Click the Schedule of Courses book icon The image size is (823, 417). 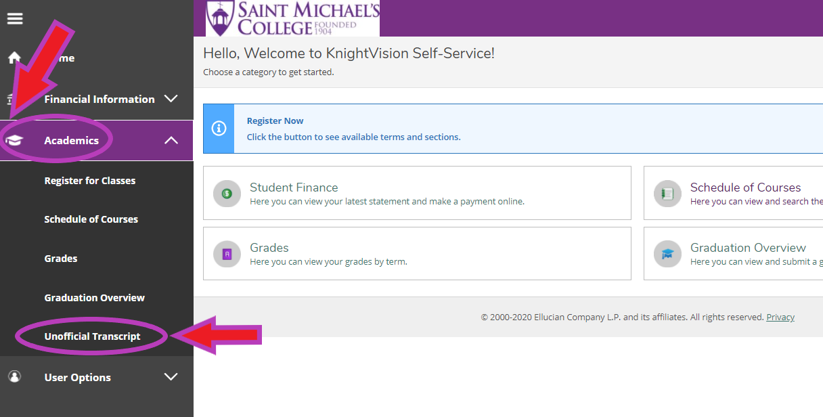coord(667,194)
